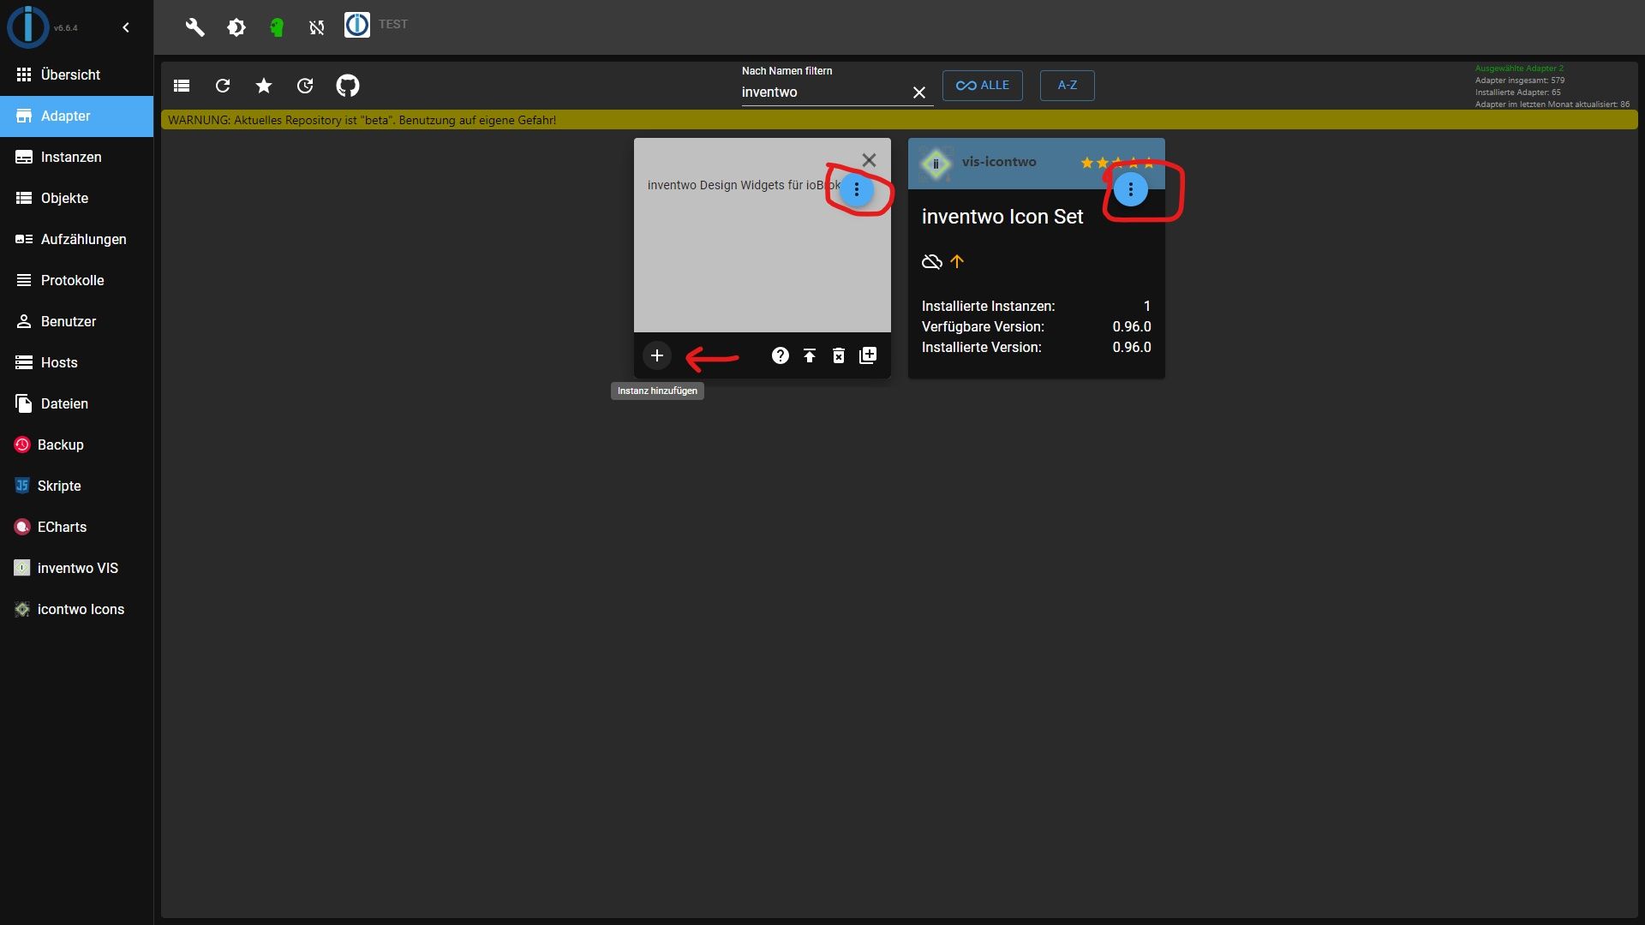Viewport: 1645px width, 925px height.
Task: Open the three-dot menu on vis-icontwo card
Action: (1131, 190)
